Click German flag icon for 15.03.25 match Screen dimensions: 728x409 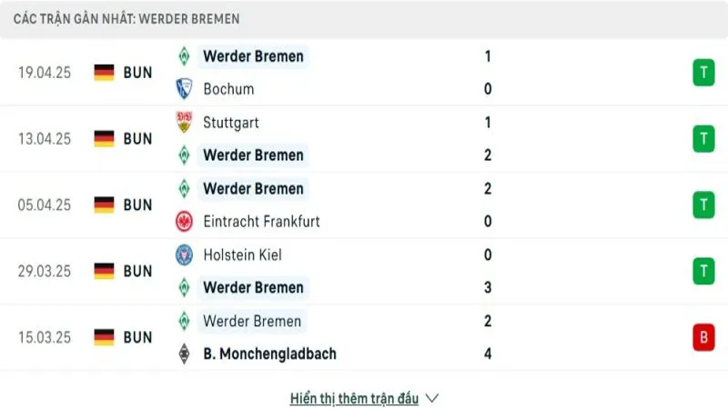[x=104, y=337]
